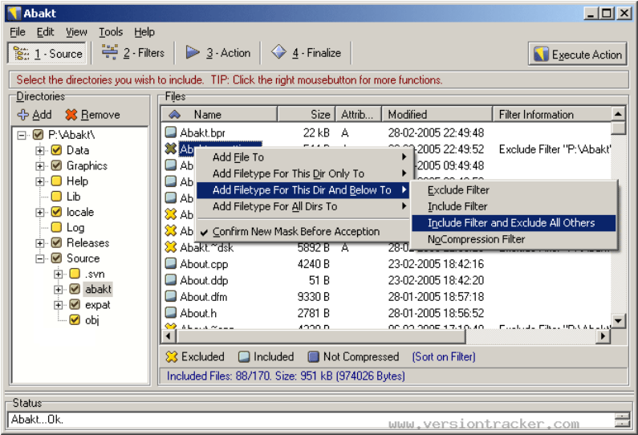The width and height of the screenshot is (638, 435).
Task: Open Add Filetype For All Dirs To
Action: coord(303,206)
